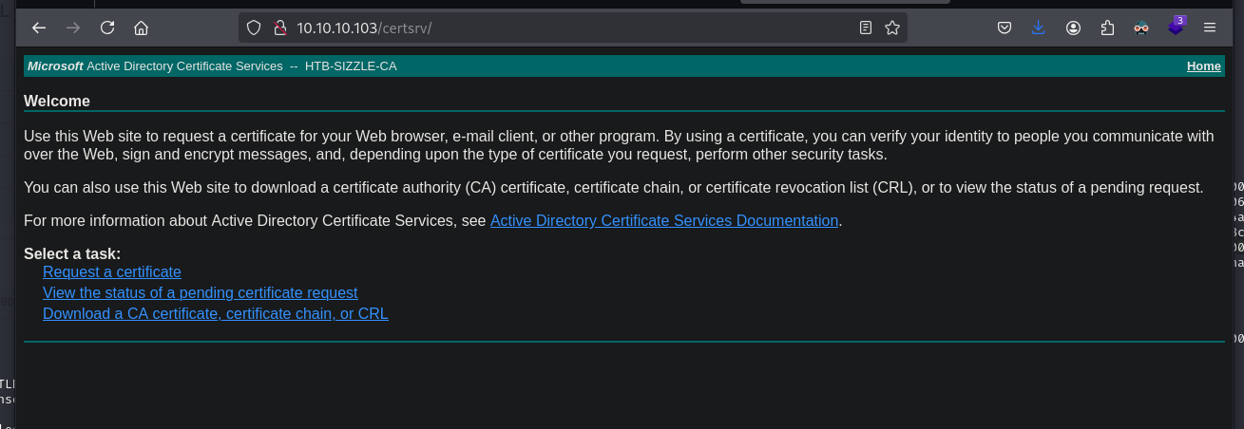Toggle reader view for this page
This screenshot has height=429, width=1244.
pos(866,28)
